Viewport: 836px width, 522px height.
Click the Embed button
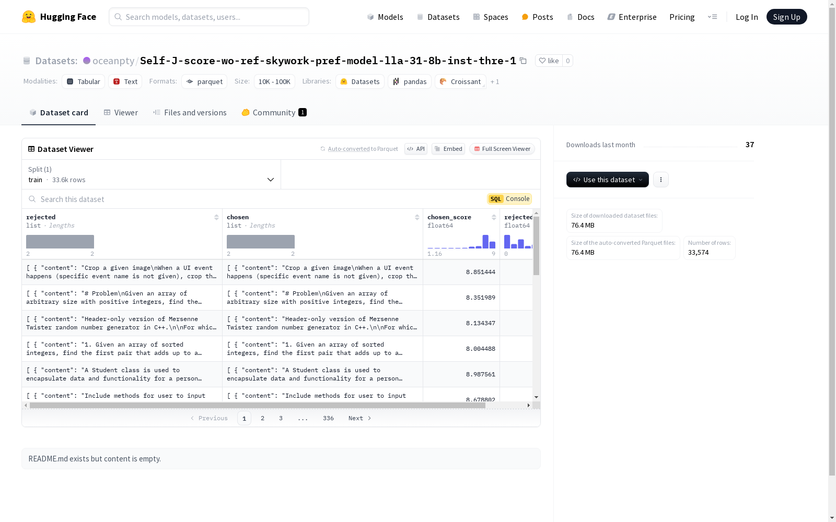[448, 149]
